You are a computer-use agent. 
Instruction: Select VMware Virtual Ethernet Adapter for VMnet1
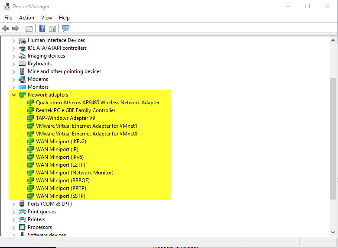[86, 126]
